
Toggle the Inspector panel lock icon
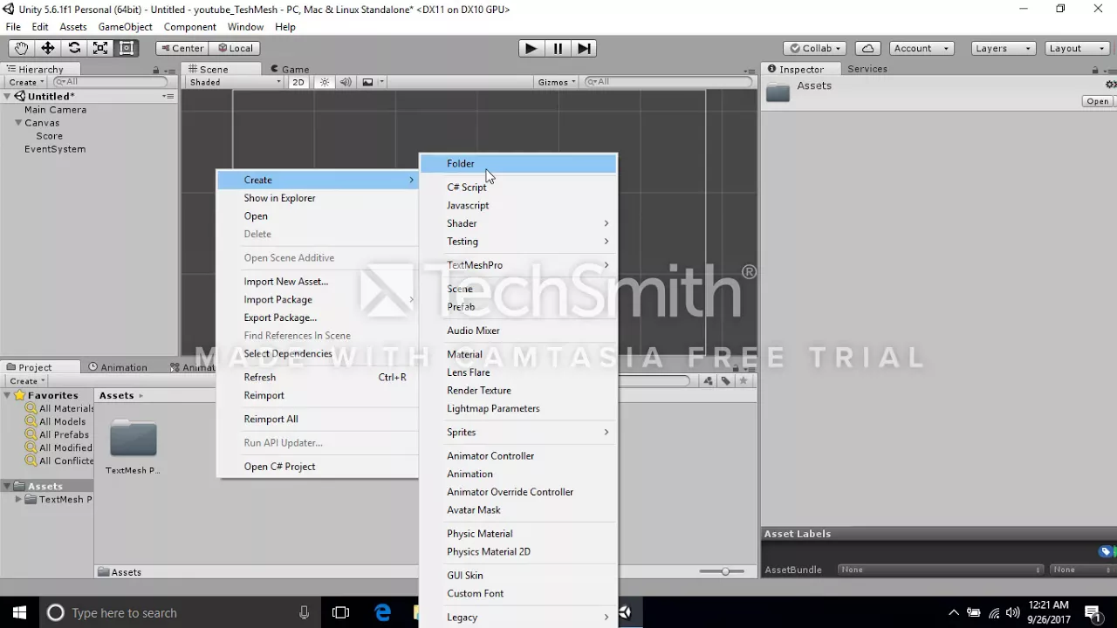(x=1095, y=70)
